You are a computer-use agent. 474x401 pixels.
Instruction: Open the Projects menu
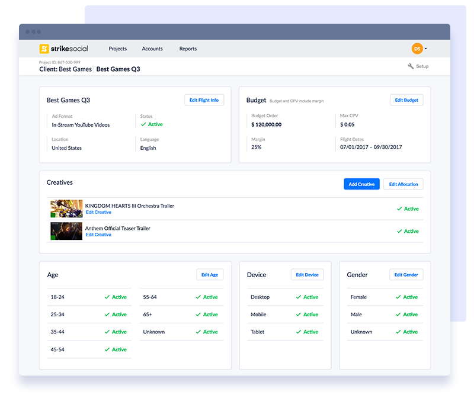coord(117,49)
